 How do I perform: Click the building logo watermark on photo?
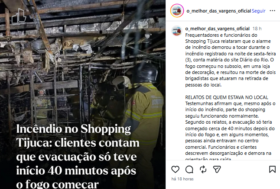tap(19, 16)
